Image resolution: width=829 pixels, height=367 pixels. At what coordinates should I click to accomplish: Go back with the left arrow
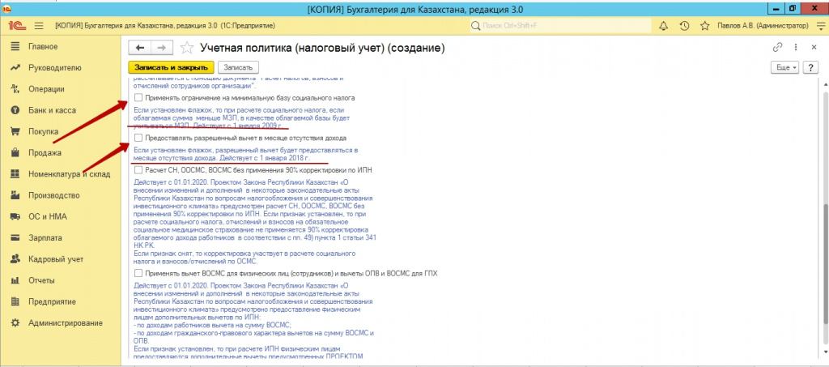tap(140, 48)
